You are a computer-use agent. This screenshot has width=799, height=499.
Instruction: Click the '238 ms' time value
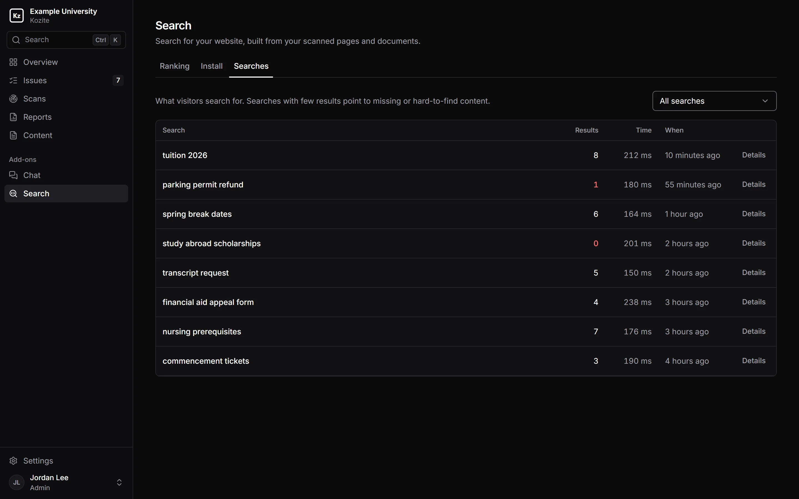(638, 302)
